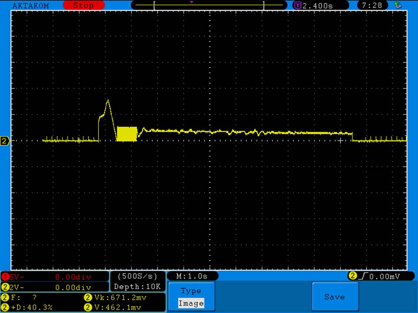The height and width of the screenshot is (313, 418).
Task: Click the waveform memory position bar
Action: [x=209, y=5]
